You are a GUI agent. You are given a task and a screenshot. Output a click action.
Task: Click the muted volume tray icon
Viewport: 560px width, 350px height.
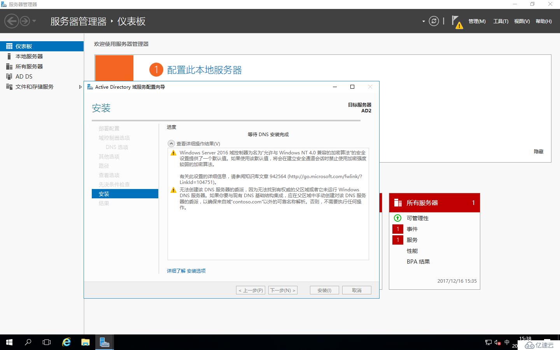click(497, 343)
